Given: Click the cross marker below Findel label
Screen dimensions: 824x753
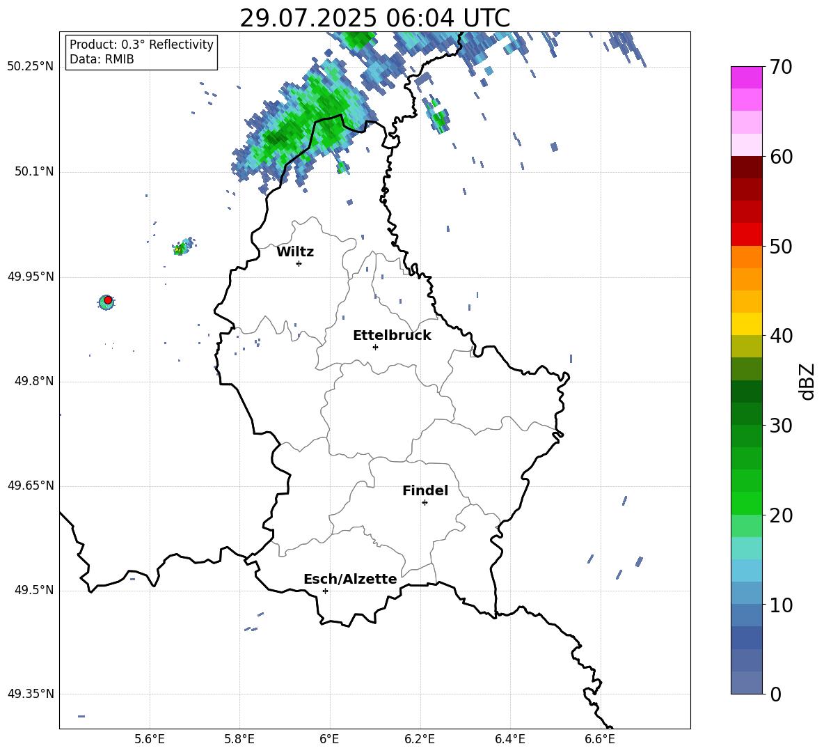Looking at the screenshot, I should (x=425, y=503).
